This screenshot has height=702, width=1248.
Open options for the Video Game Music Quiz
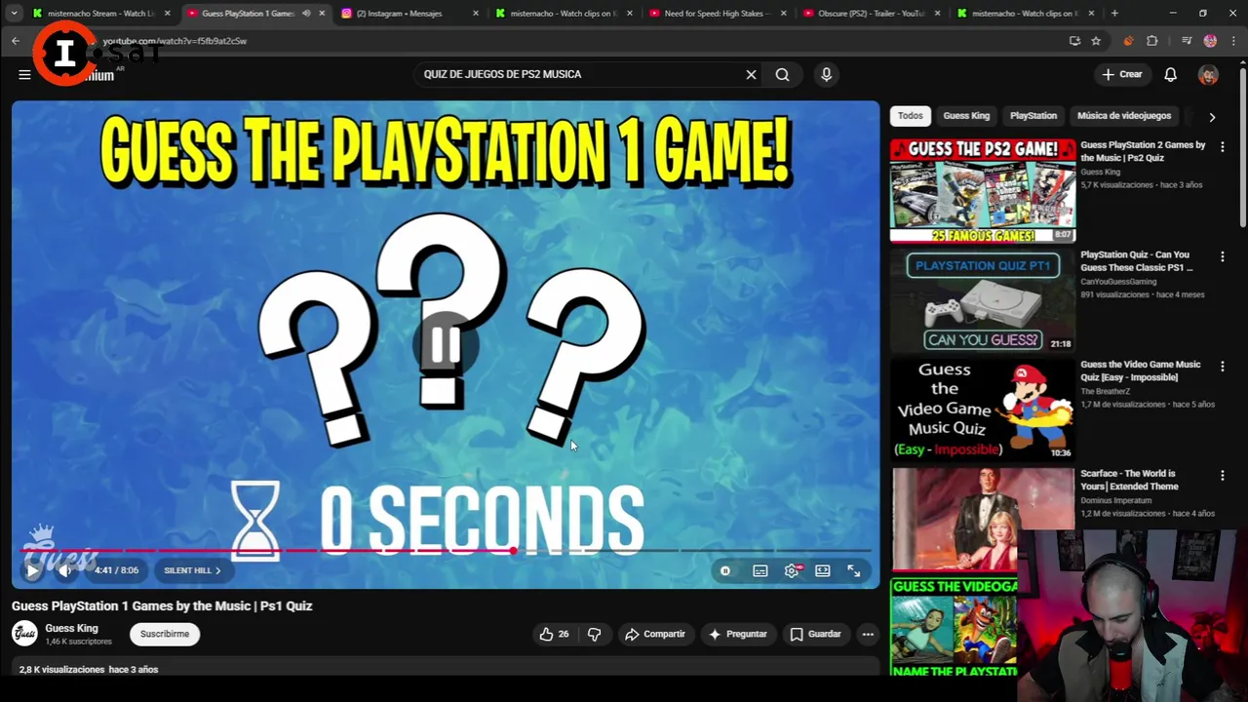point(1222,367)
